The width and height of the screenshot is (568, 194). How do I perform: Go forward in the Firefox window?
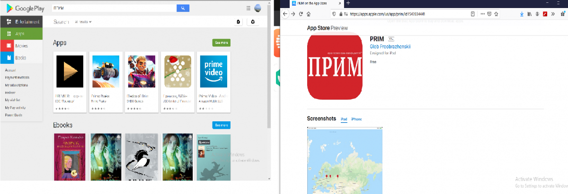[x=293, y=14]
